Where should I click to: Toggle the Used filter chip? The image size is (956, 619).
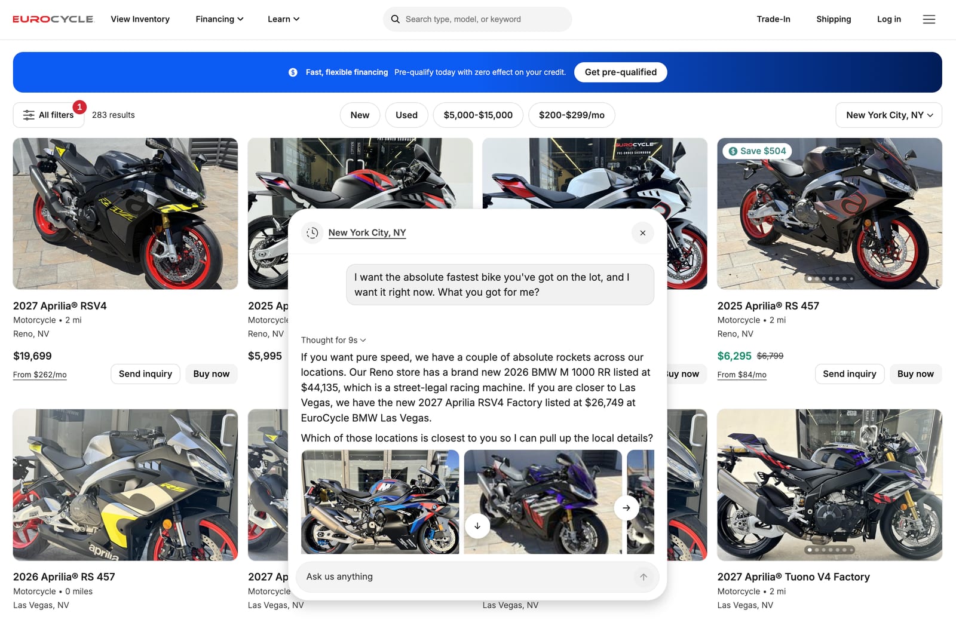click(406, 115)
